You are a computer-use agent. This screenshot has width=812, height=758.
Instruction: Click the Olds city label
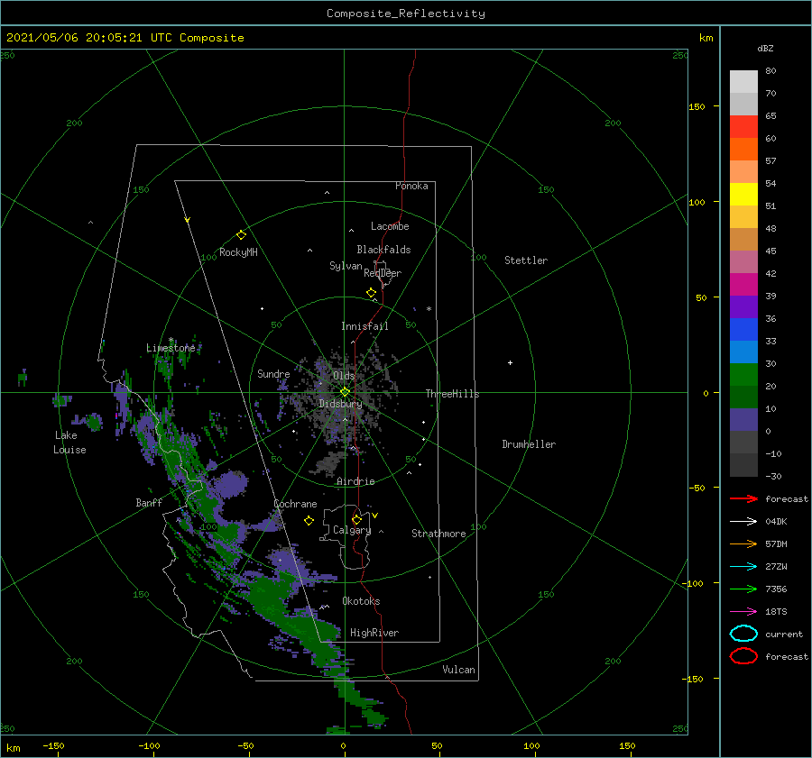[x=344, y=376]
